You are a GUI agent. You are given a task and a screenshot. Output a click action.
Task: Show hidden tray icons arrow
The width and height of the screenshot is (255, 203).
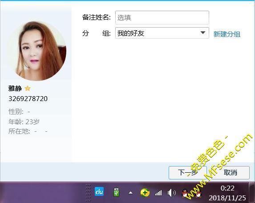pyautogui.click(x=130, y=193)
